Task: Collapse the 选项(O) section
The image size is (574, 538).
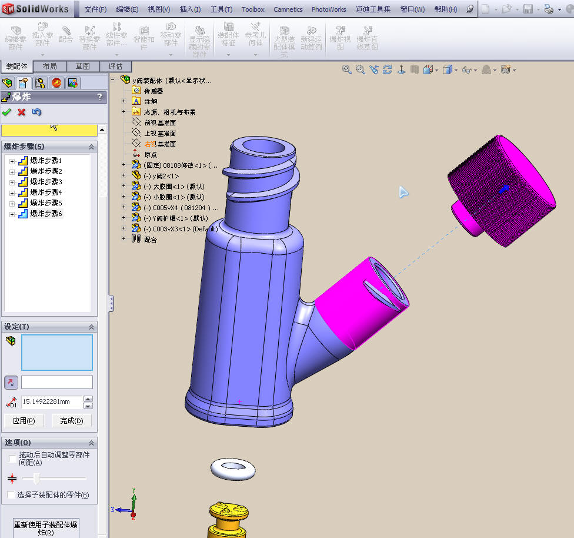Action: click(91, 443)
